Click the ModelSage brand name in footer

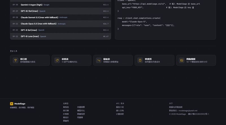20,104
